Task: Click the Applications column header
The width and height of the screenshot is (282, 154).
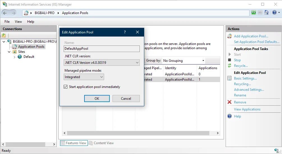Action: click(x=208, y=68)
